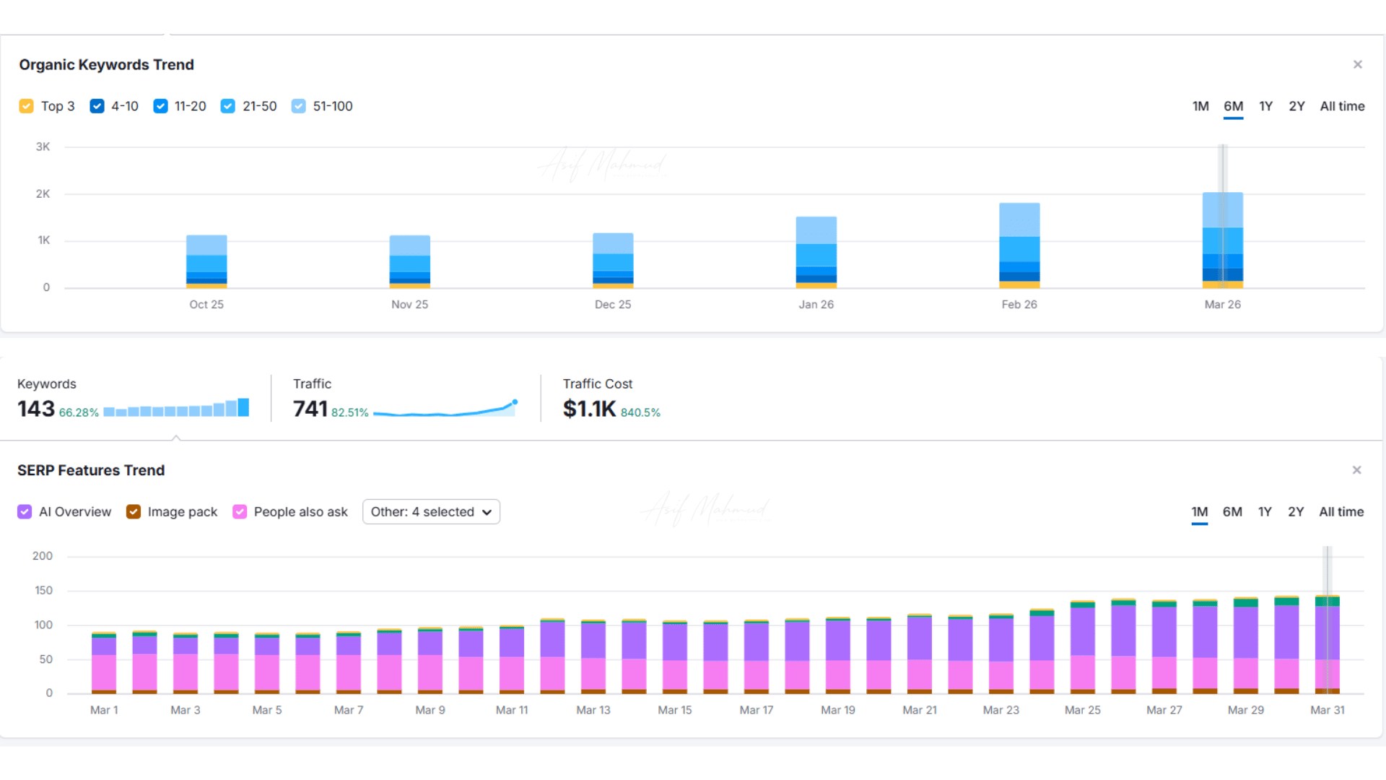Toggle the Image pack checkbox
The width and height of the screenshot is (1386, 780).
134,512
